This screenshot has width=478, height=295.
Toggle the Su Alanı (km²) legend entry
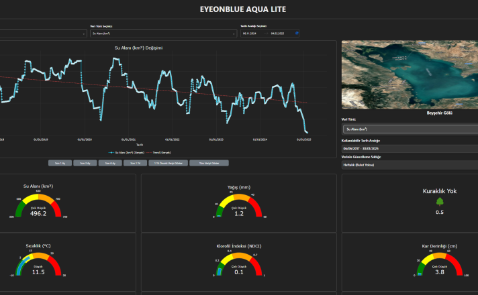click(126, 152)
